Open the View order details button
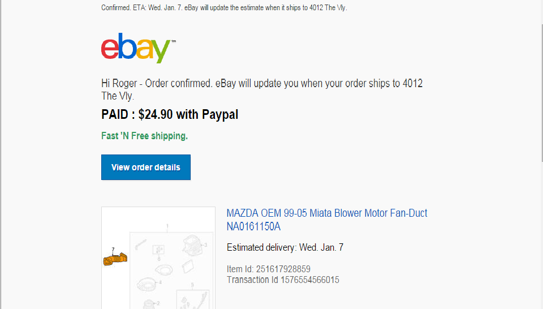Image resolution: width=543 pixels, height=309 pixels. tap(146, 168)
